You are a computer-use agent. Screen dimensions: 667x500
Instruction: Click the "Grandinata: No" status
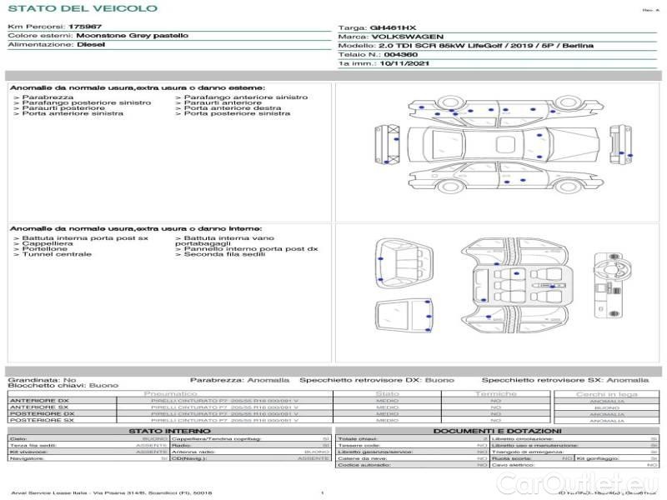point(43,380)
